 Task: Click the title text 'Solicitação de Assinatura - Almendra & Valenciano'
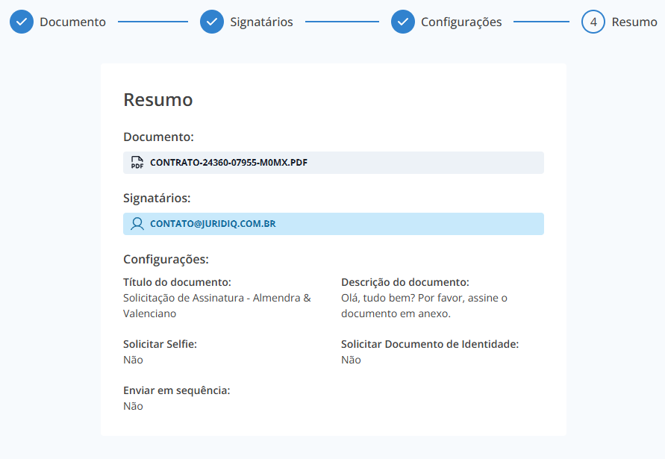(217, 305)
